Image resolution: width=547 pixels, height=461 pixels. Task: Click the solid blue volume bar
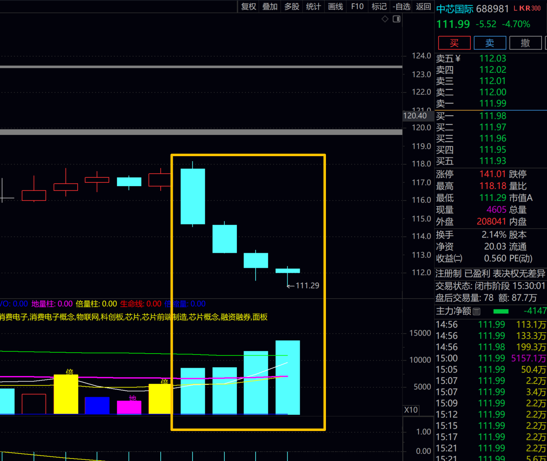(x=97, y=406)
